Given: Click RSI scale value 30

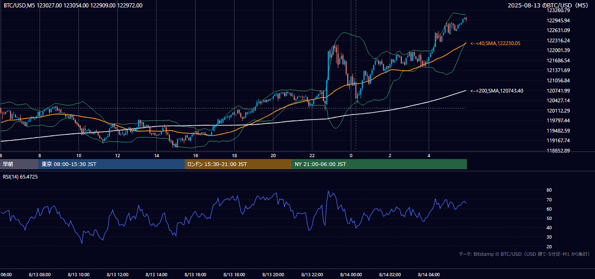Looking at the screenshot, I should (549, 237).
